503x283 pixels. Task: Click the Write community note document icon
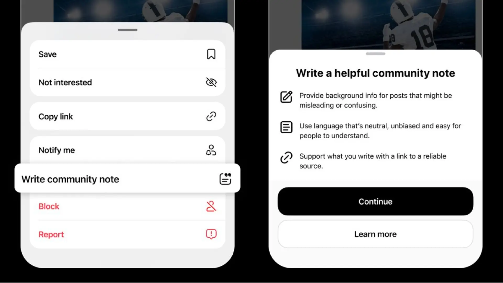(x=225, y=179)
